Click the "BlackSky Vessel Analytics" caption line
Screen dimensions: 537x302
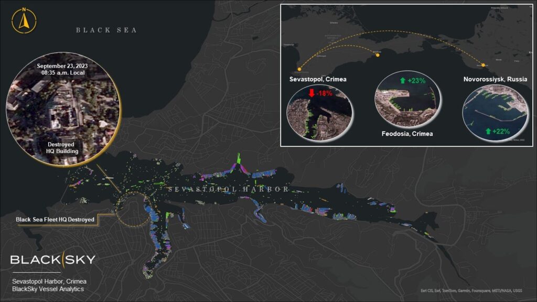48,289
